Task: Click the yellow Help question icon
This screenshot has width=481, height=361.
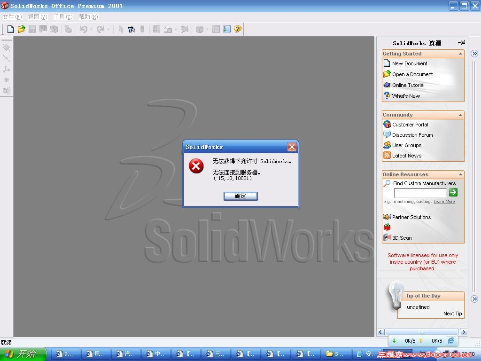Action: (x=237, y=29)
